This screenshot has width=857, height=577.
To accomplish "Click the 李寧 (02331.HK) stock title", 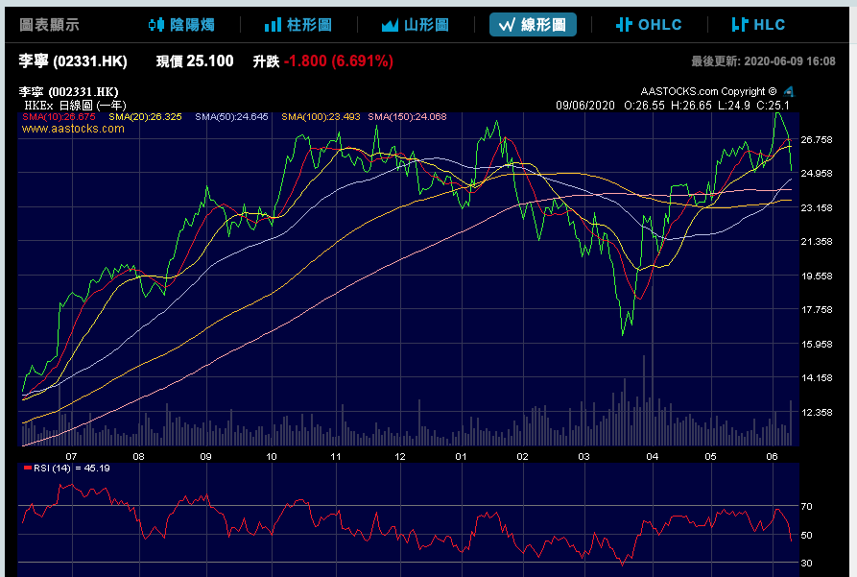I will 73,60.
